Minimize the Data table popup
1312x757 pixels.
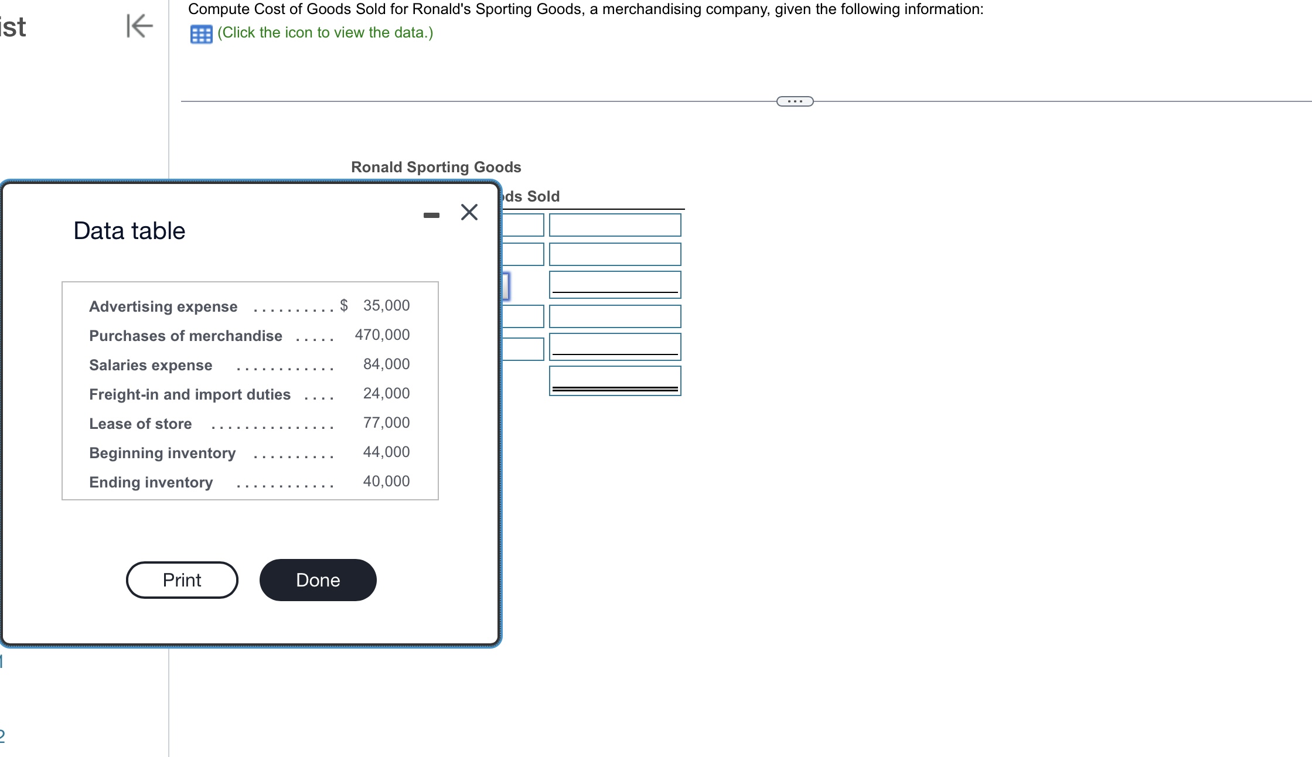point(431,215)
